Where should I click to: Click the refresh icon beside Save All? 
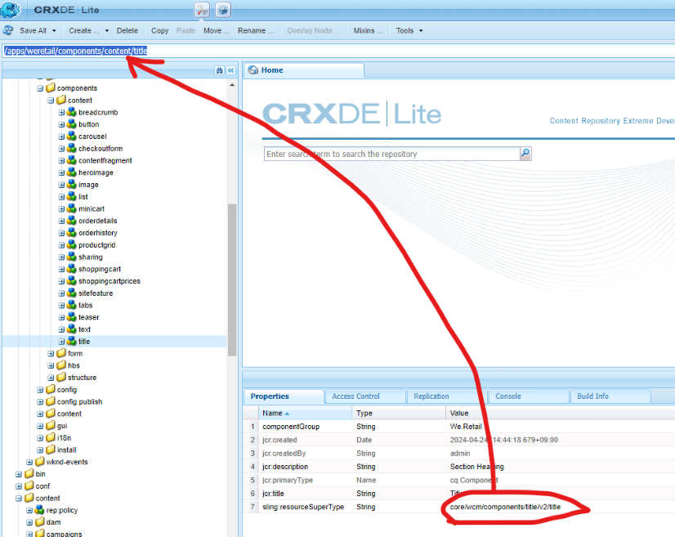tap(7, 30)
